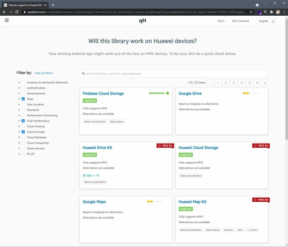
Task: Check the Payments filter checkbox
Action: [23, 110]
